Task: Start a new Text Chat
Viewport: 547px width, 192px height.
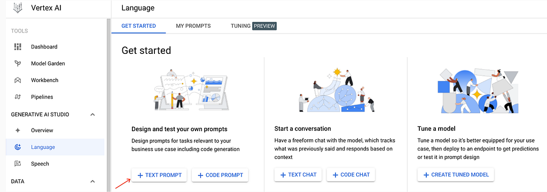Action: 299,174
